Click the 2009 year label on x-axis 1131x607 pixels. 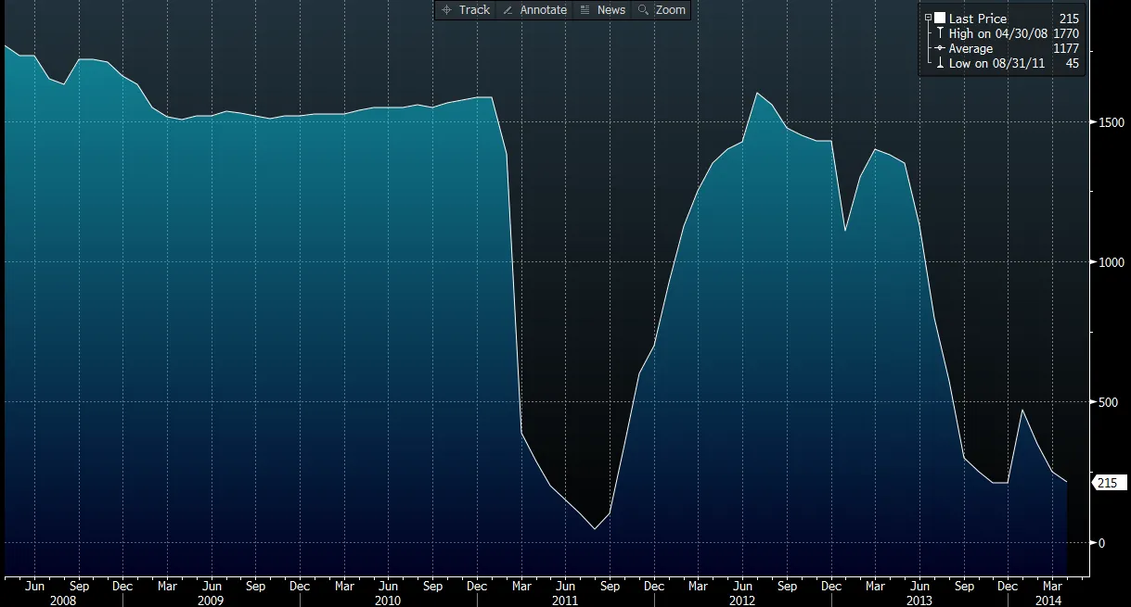[x=211, y=600]
